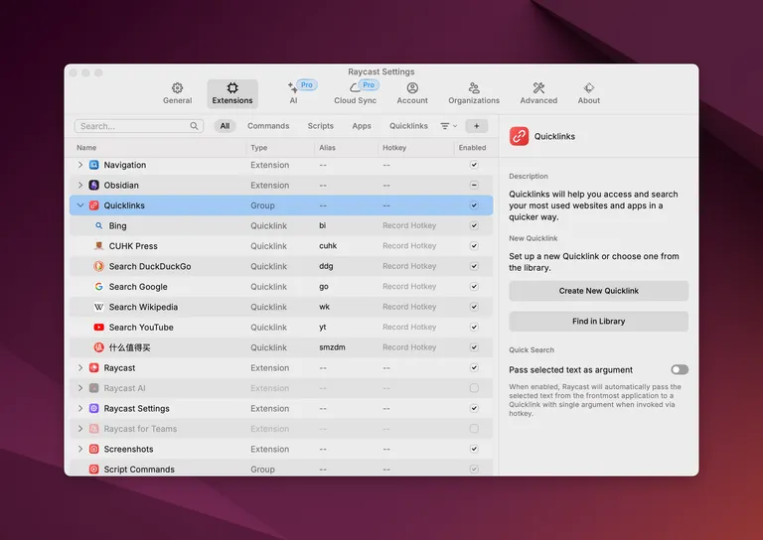The width and height of the screenshot is (763, 540).
Task: Go to the Account settings icon
Action: pyautogui.click(x=412, y=89)
